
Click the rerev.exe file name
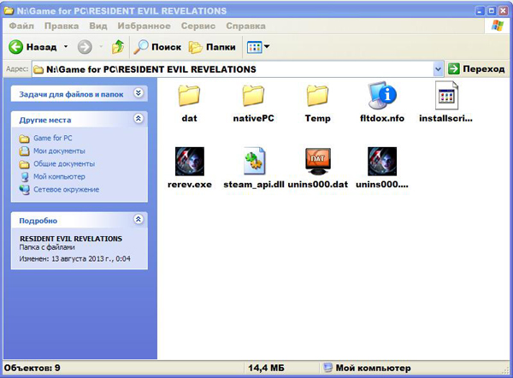point(190,184)
